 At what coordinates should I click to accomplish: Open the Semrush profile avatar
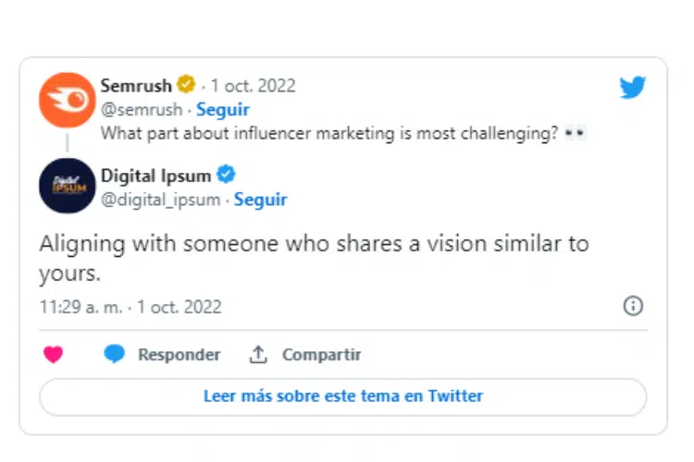click(x=68, y=101)
